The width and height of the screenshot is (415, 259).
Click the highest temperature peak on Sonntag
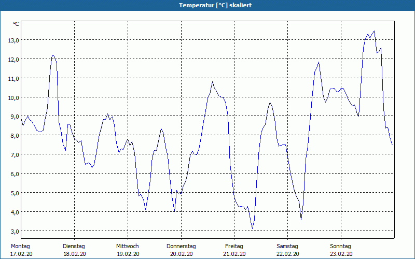(374, 31)
